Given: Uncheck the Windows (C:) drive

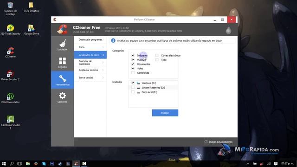Looking at the screenshot, I should pos(133,83).
